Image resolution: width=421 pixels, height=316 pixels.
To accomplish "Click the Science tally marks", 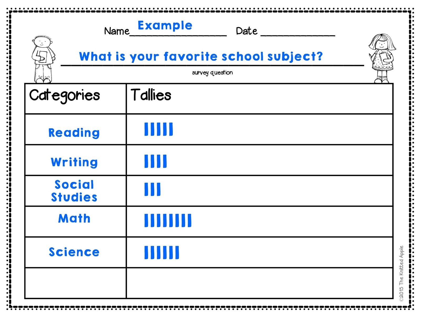I will (162, 253).
